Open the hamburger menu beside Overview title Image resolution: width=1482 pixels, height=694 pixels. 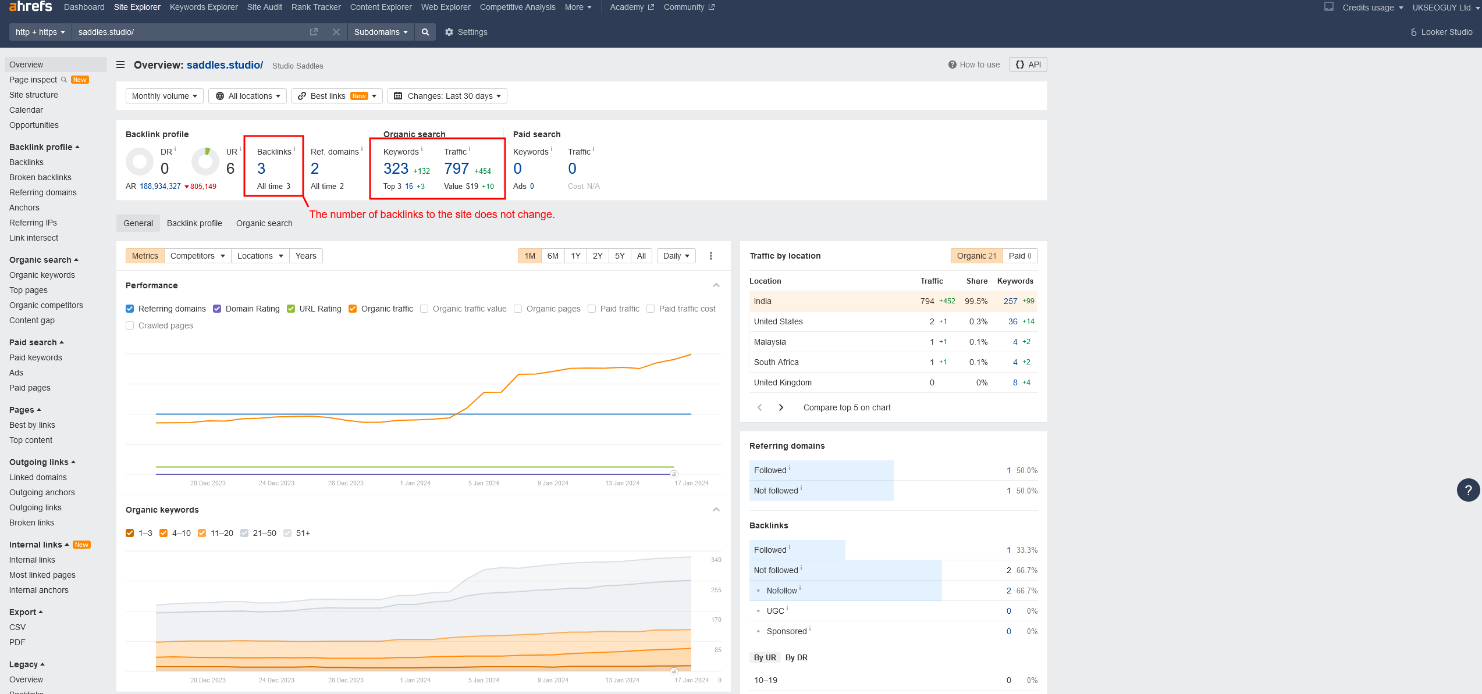point(120,65)
